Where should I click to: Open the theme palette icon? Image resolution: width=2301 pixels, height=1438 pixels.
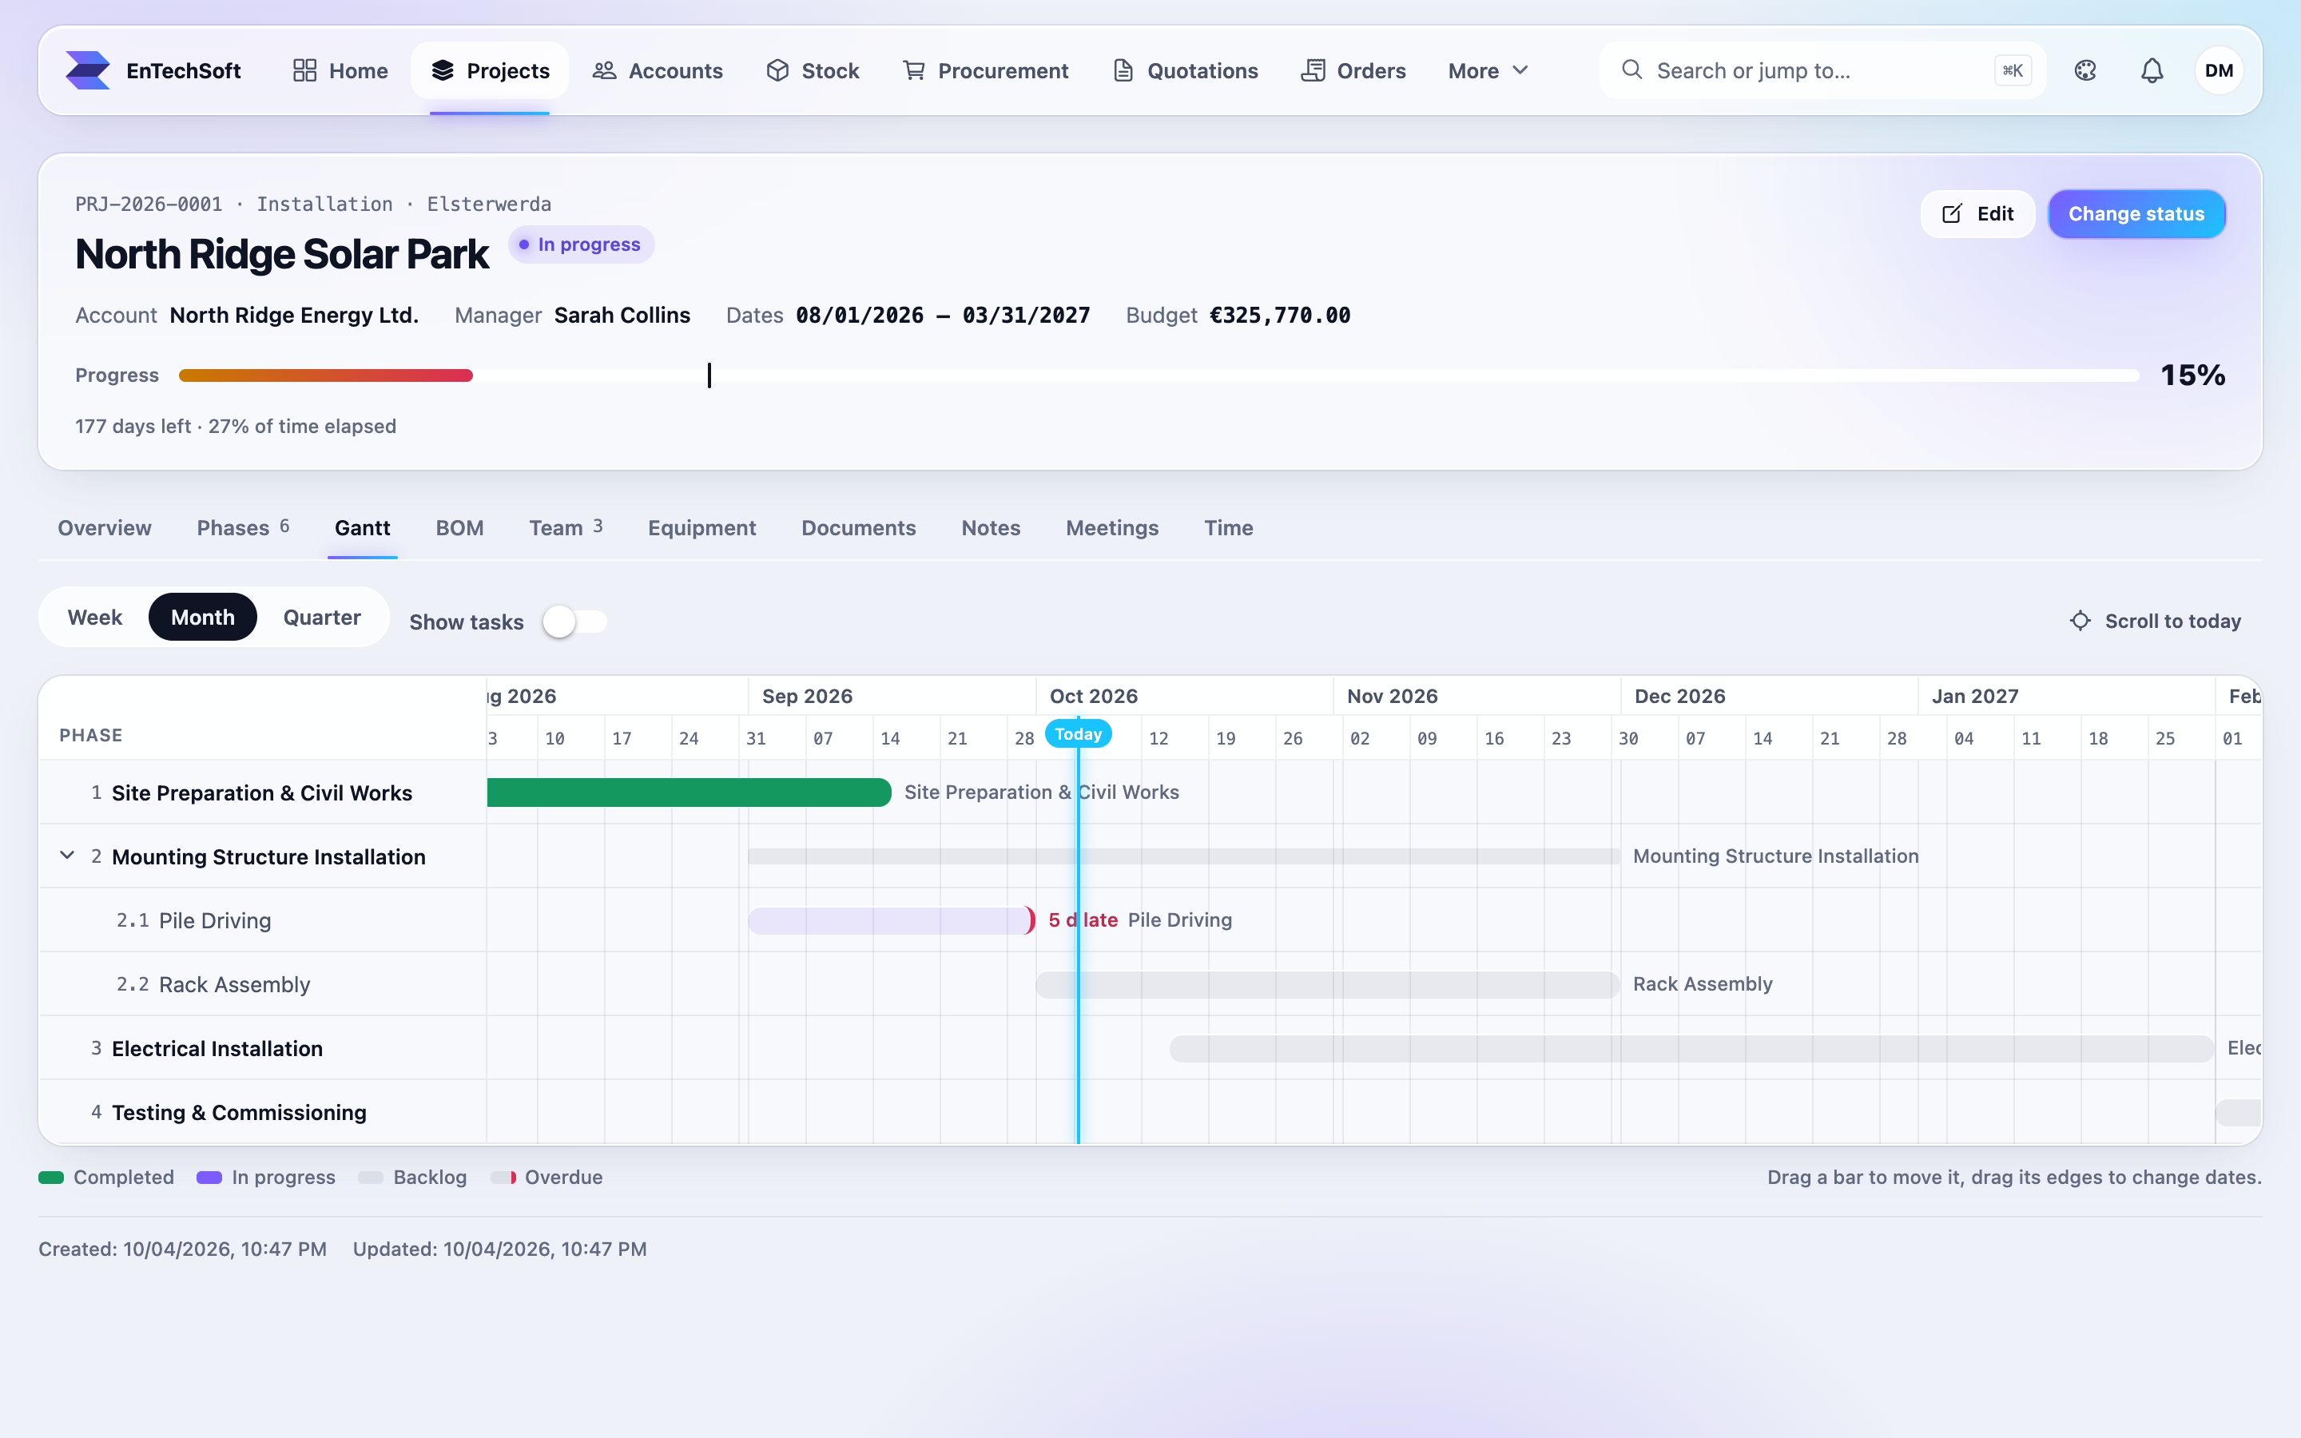pos(2085,70)
